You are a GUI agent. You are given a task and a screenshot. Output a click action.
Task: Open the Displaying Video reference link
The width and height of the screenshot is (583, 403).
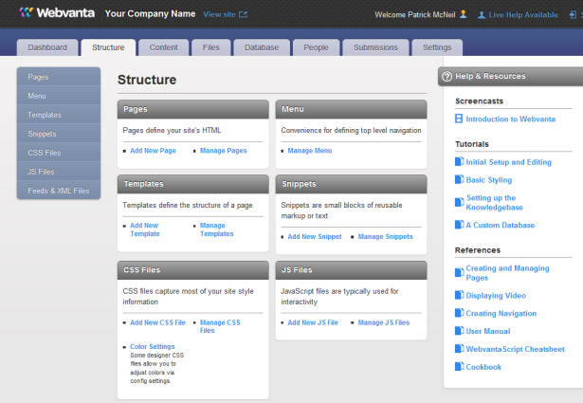(496, 296)
